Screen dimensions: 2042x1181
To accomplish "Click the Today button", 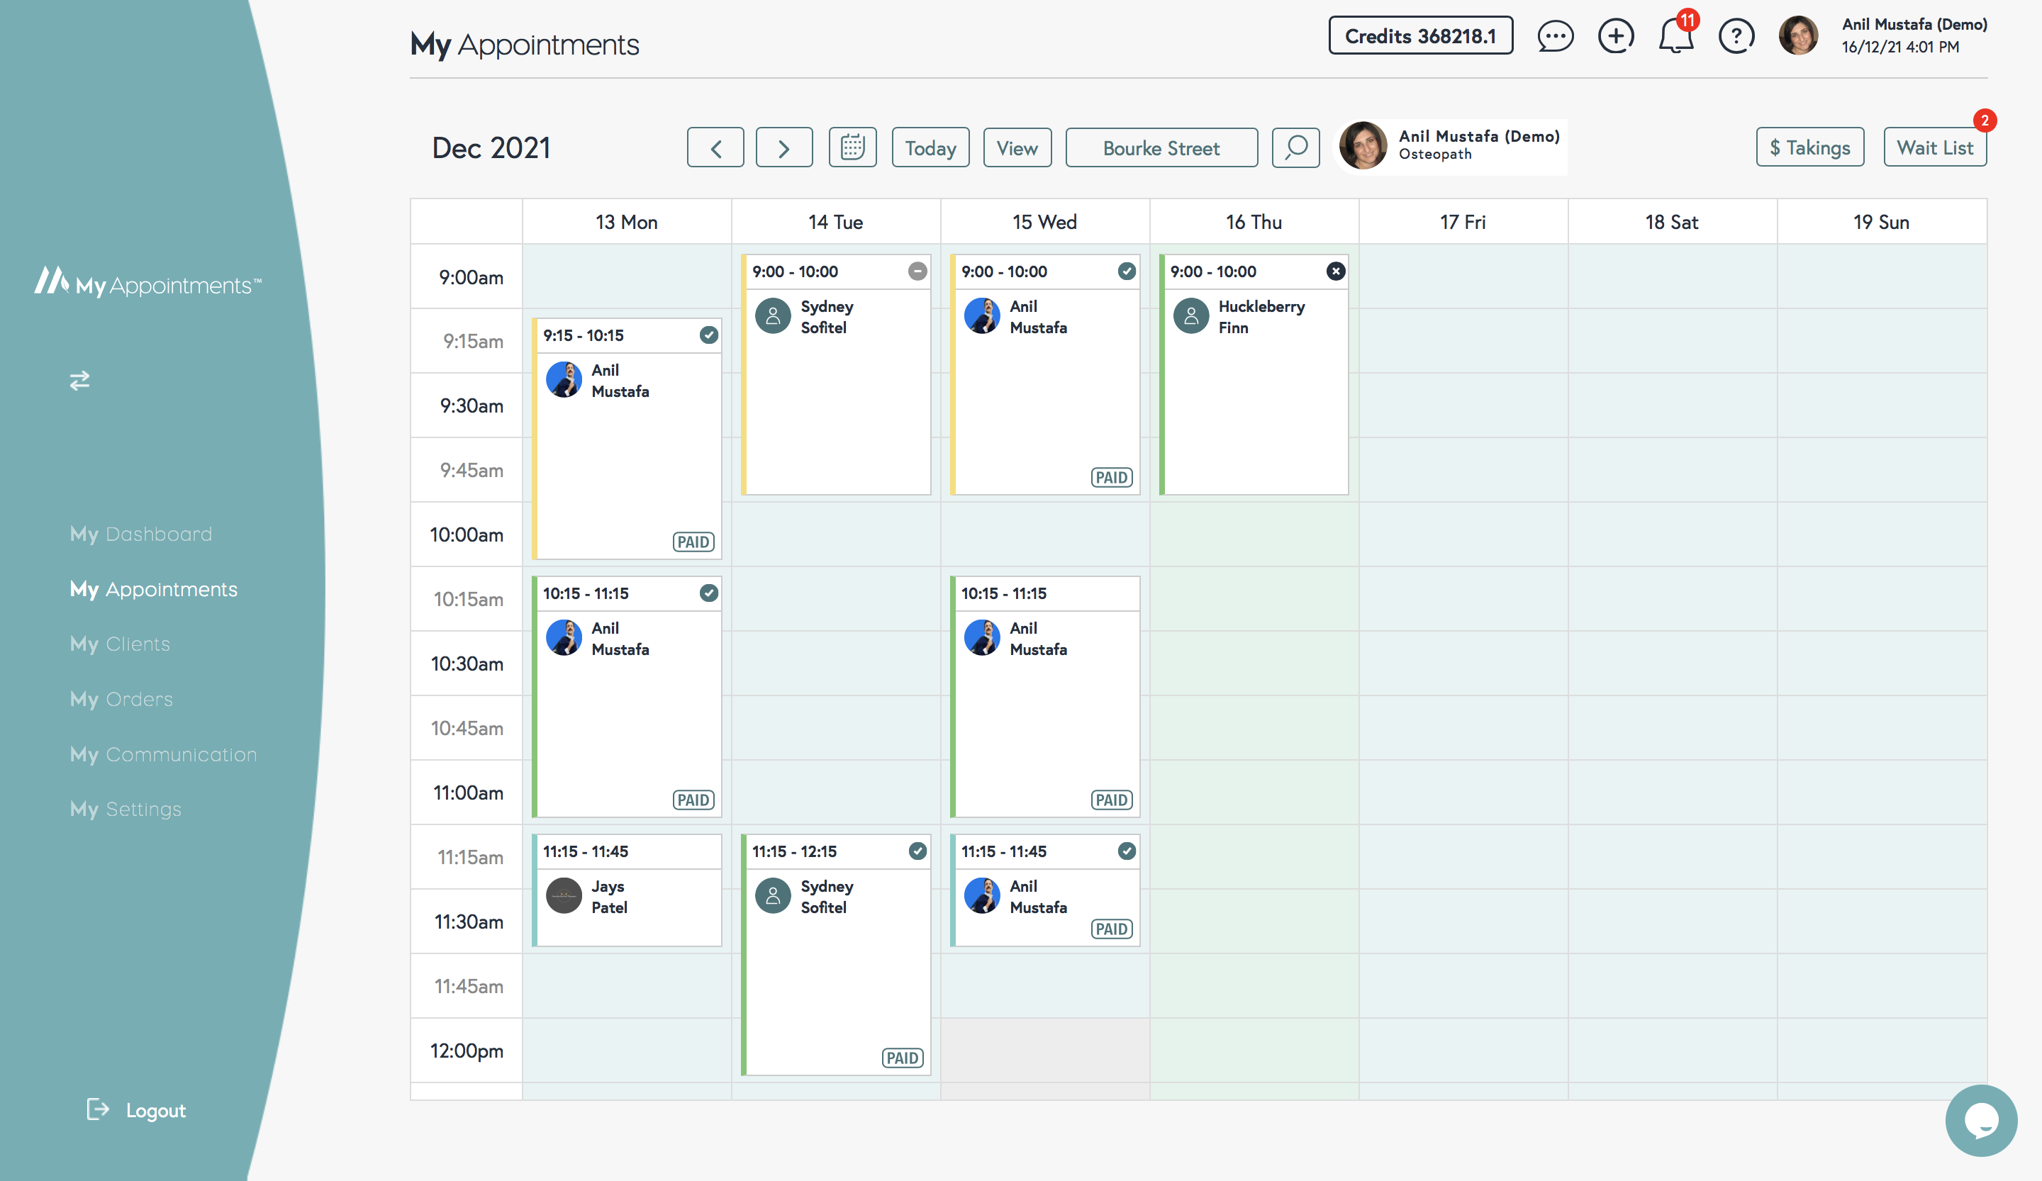I will 930,147.
